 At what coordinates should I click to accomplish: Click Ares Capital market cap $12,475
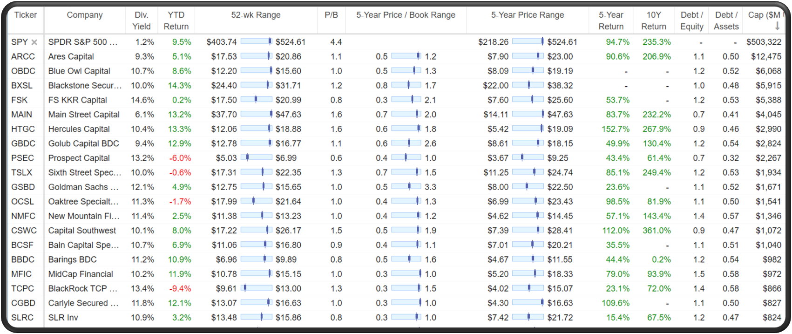766,56
